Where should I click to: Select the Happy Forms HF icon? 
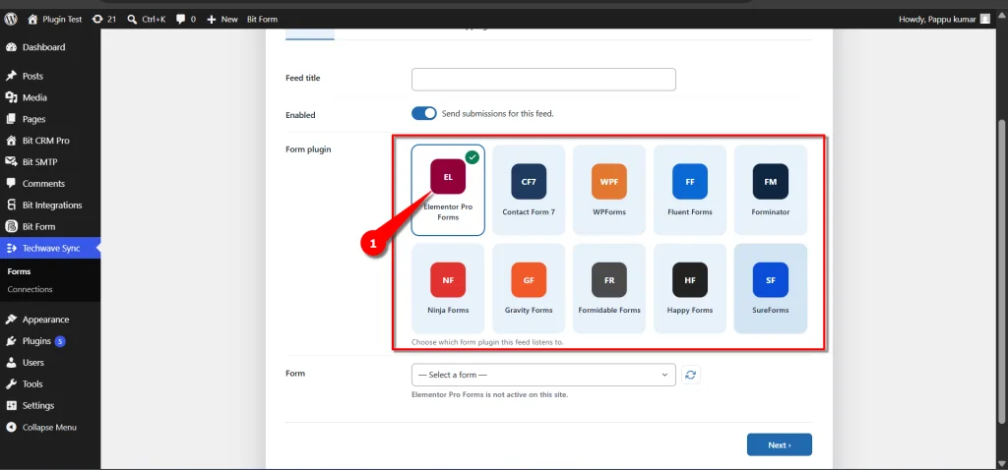[x=690, y=280]
